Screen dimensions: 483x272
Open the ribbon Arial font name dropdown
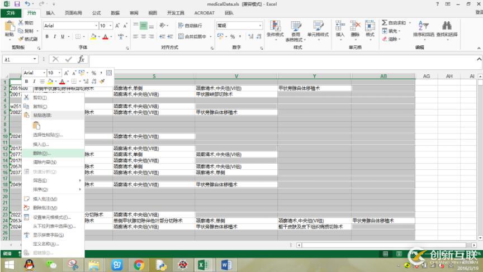click(96, 26)
